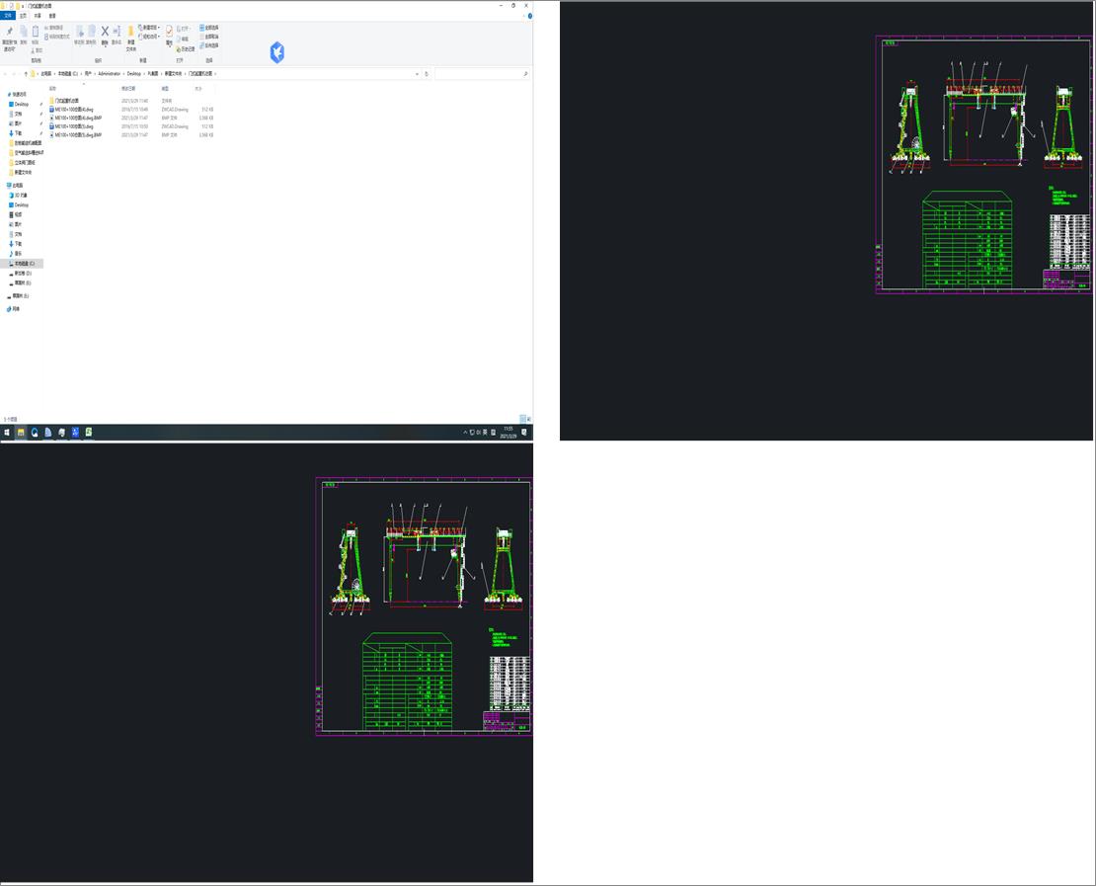Click File Explorer icon on the taskbar
Image resolution: width=1096 pixels, height=886 pixels.
[x=21, y=433]
